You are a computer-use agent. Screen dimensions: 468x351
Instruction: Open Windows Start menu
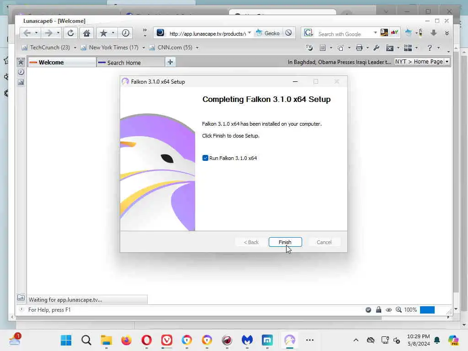click(x=66, y=340)
